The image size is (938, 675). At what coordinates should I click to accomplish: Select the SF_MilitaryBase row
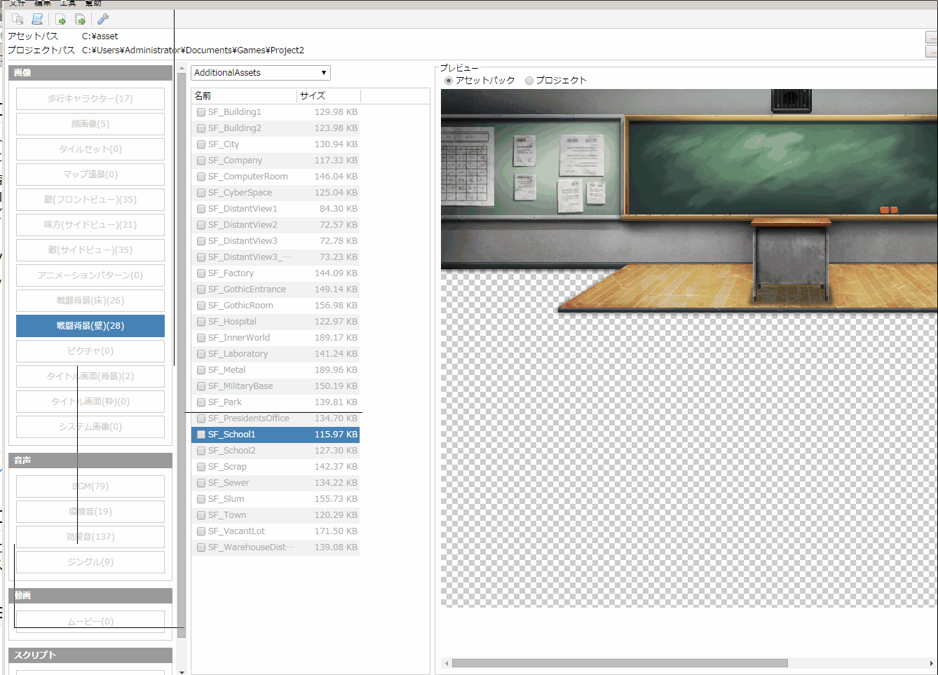tap(276, 386)
